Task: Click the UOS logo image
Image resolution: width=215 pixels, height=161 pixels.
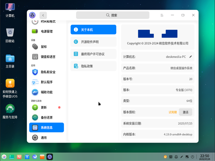Action: click(x=158, y=34)
